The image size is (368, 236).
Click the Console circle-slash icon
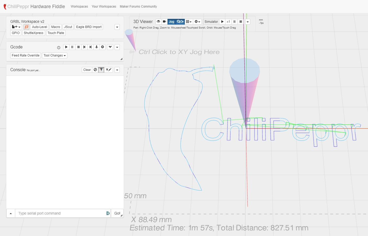pyautogui.click(x=95, y=70)
